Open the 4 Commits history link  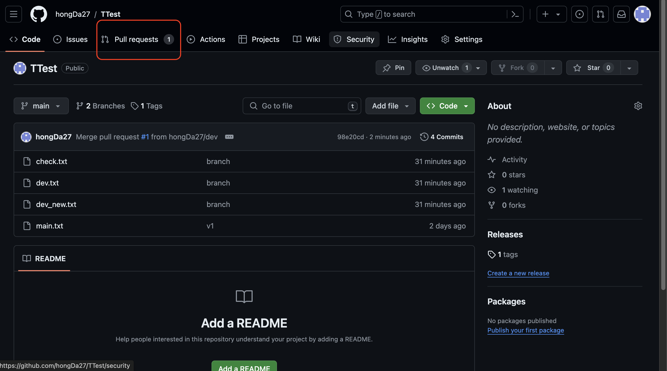point(442,137)
